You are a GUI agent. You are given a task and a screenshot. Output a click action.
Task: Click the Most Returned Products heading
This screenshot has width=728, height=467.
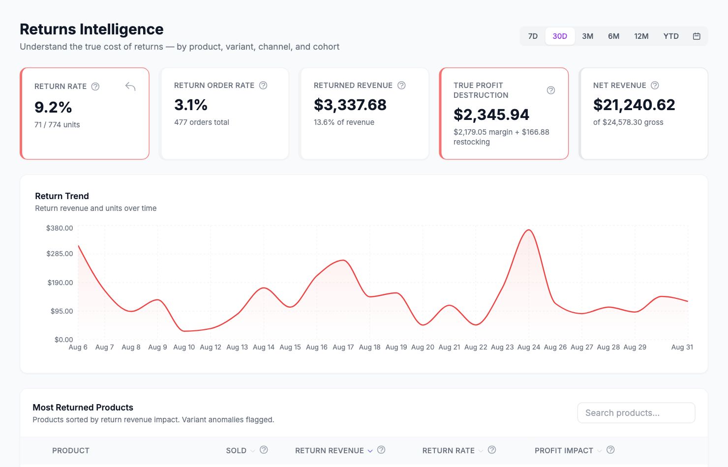tap(83, 408)
